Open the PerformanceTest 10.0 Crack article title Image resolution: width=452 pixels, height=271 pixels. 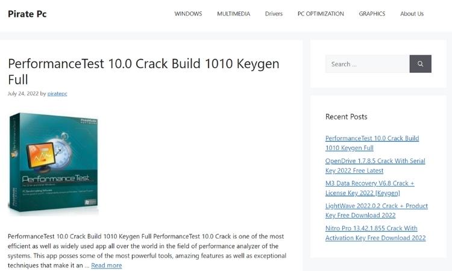pyautogui.click(x=143, y=72)
